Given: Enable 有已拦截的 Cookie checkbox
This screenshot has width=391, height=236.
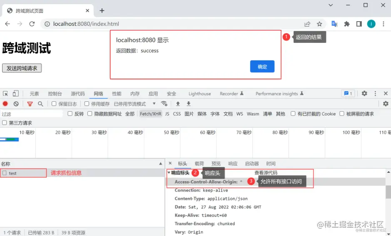Looking at the screenshot, I should click(x=293, y=114).
